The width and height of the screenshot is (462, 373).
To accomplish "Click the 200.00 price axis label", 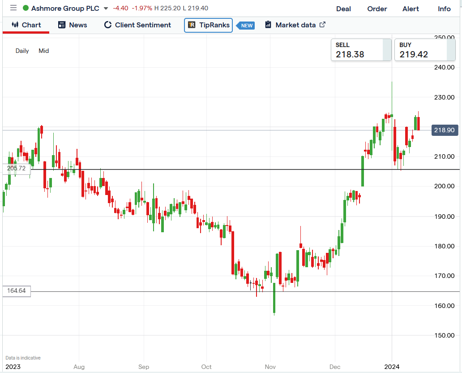I will pyautogui.click(x=444, y=186).
